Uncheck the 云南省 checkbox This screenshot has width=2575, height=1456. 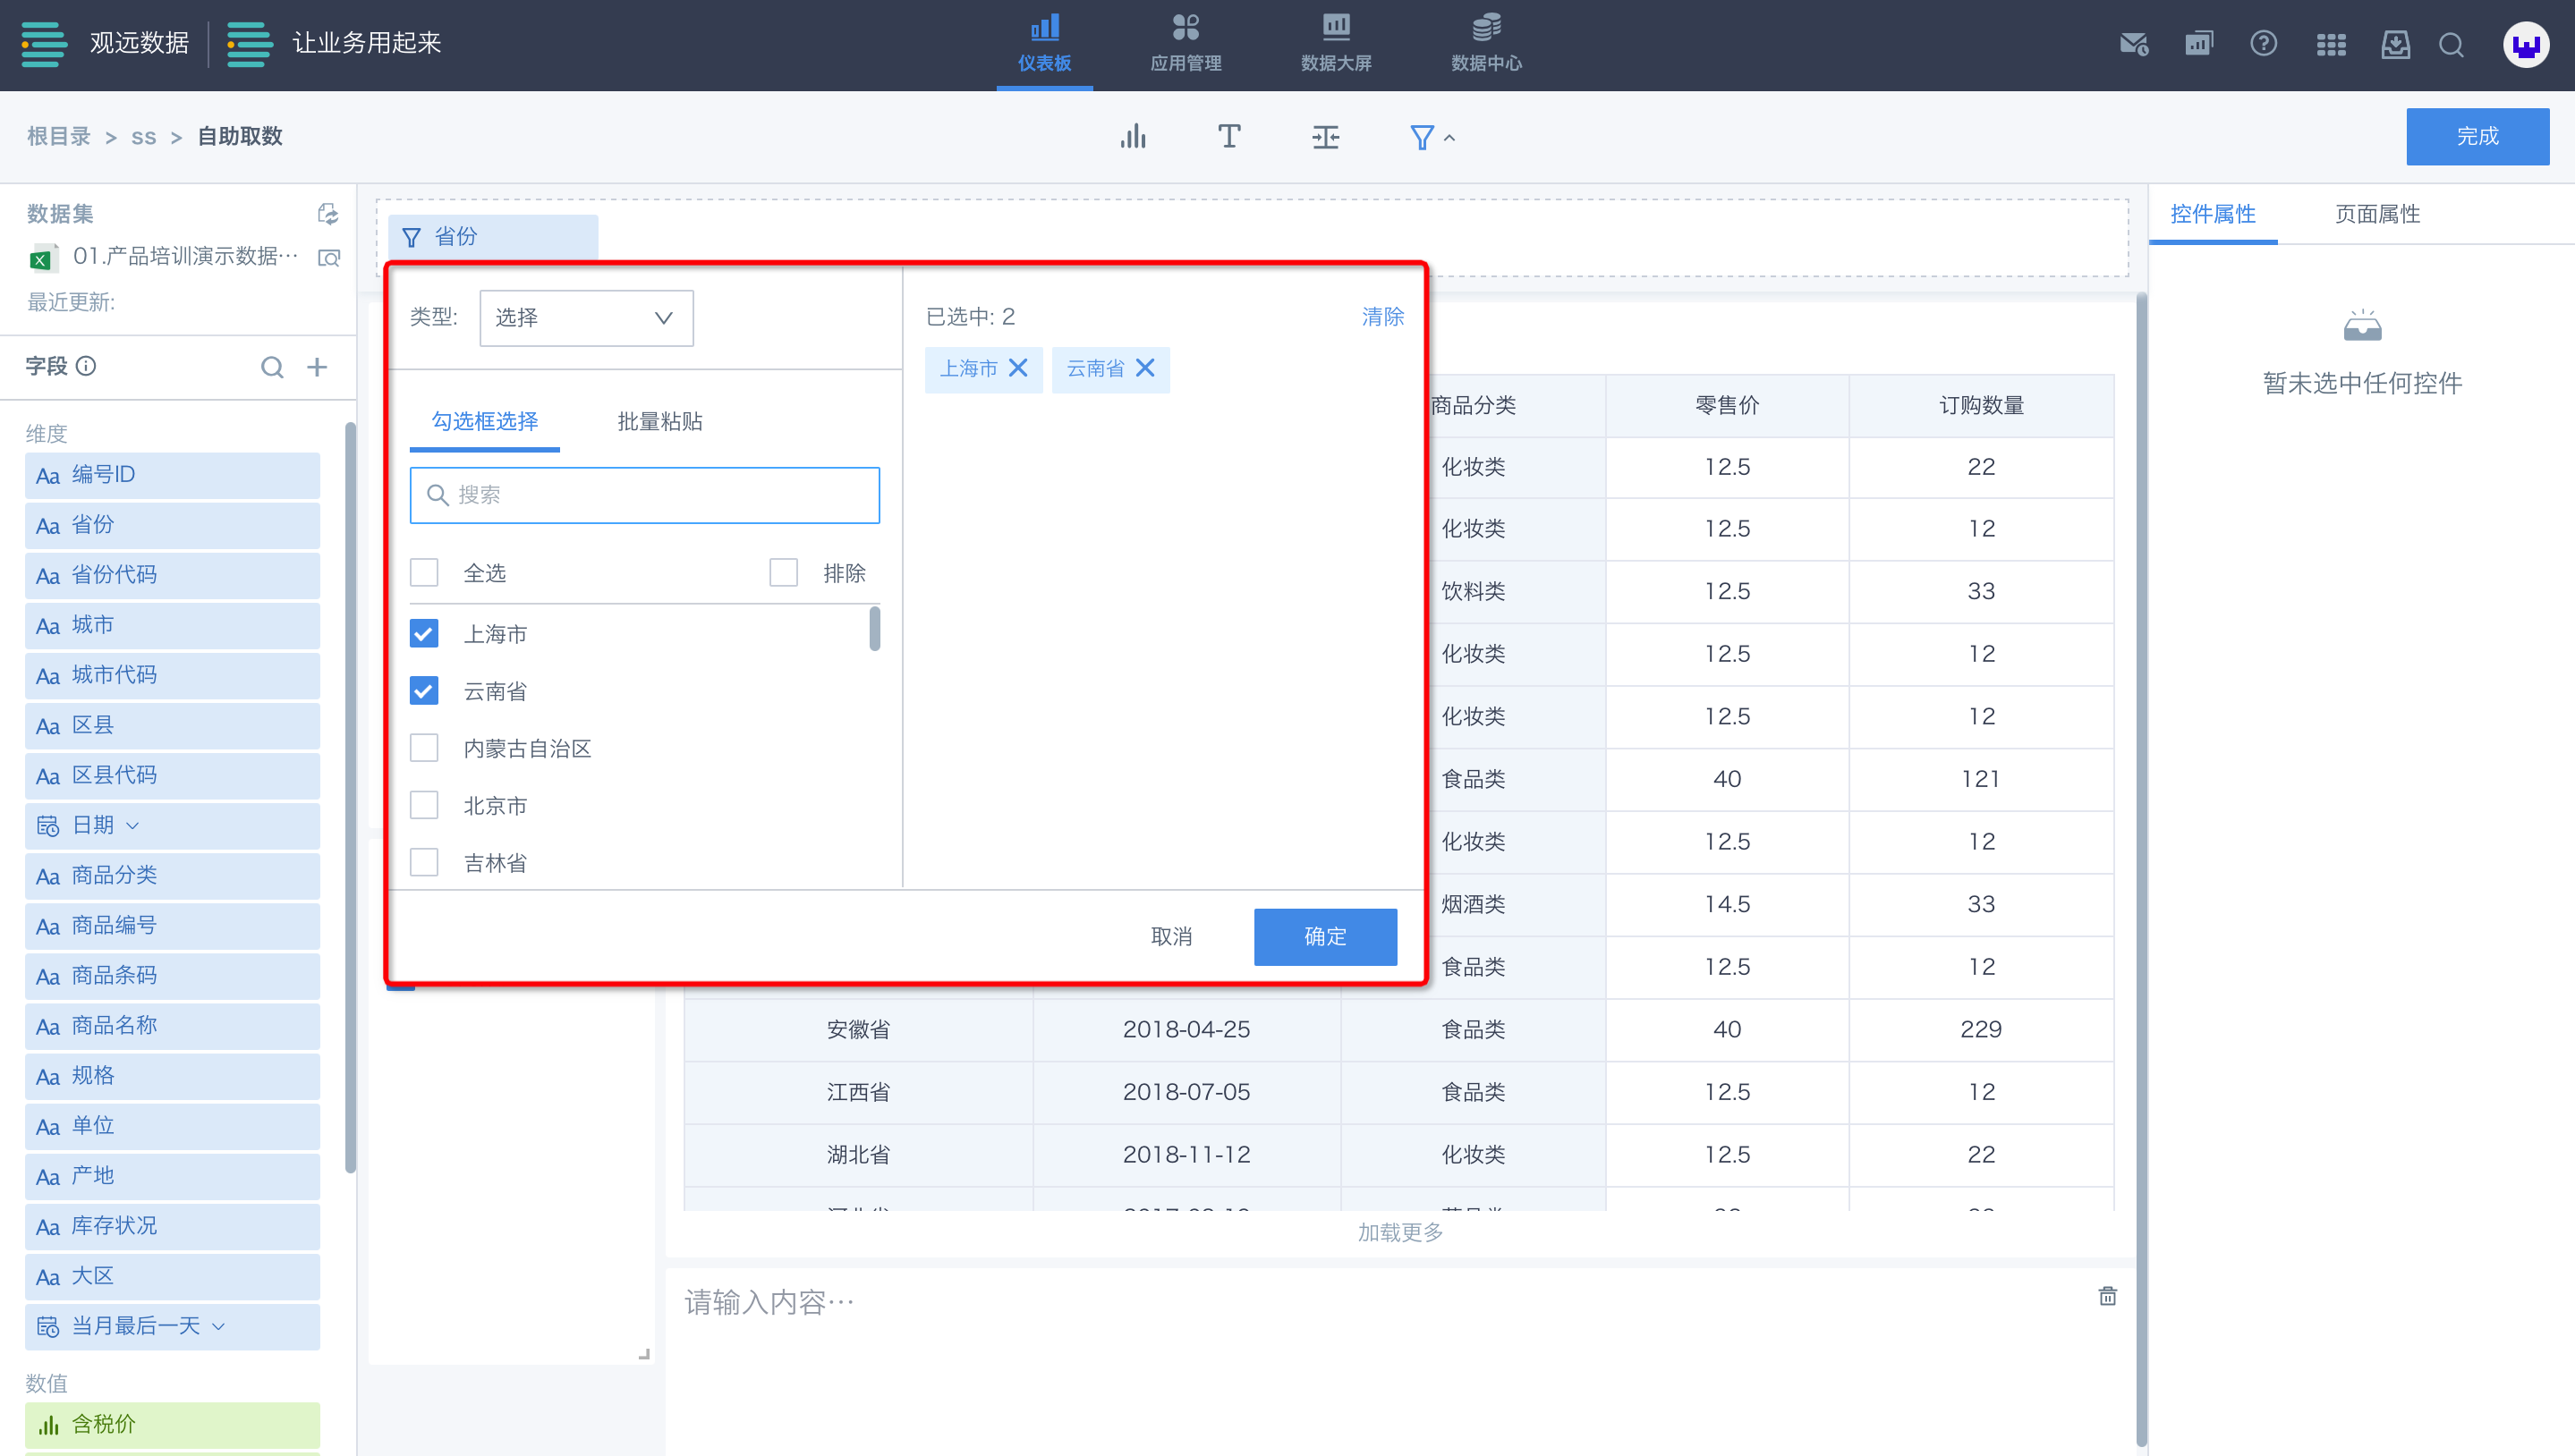click(x=424, y=691)
